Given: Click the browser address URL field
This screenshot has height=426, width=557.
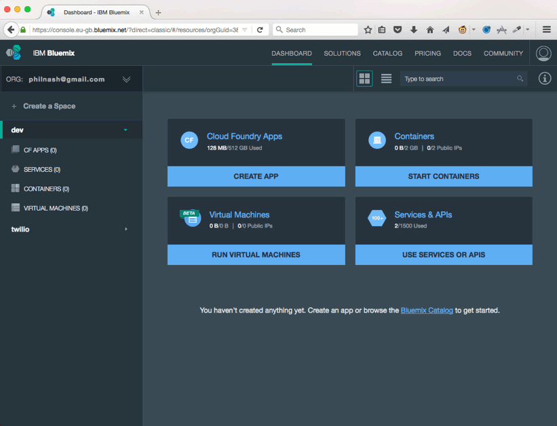Looking at the screenshot, I should click(135, 30).
